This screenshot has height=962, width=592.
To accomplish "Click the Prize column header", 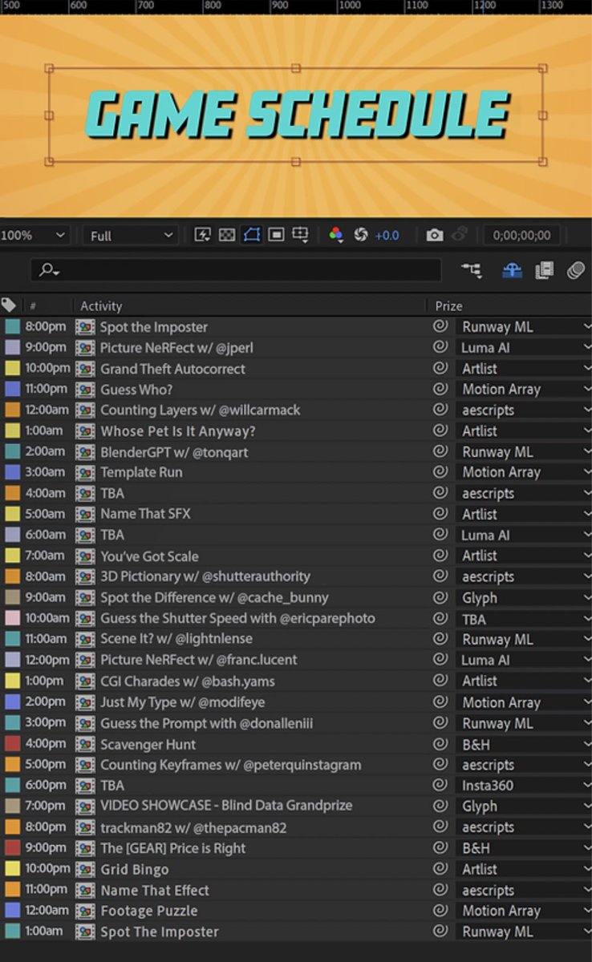I will (449, 306).
